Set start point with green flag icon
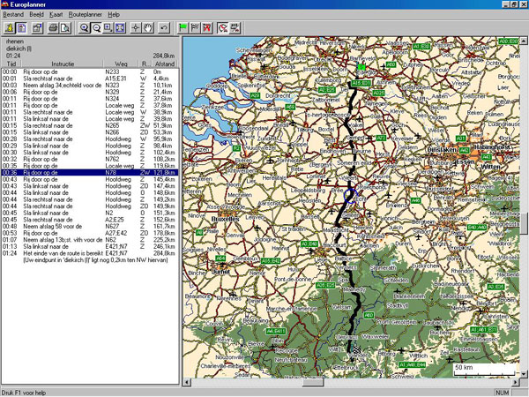Screen dimensions: 529x397 [x=183, y=28]
